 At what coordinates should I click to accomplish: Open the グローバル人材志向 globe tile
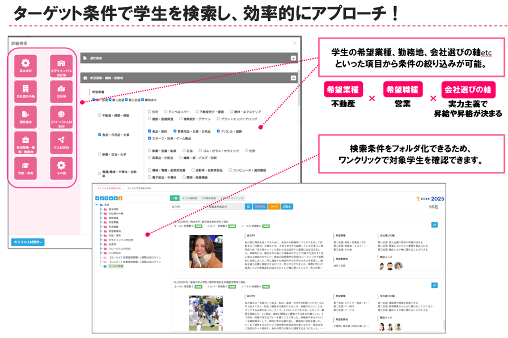point(61,117)
